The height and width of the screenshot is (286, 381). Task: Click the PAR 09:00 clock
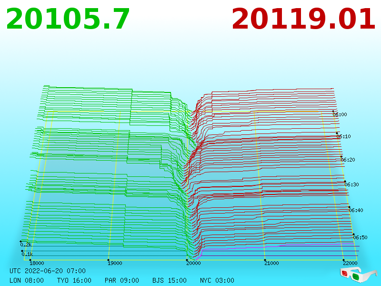coord(122,280)
